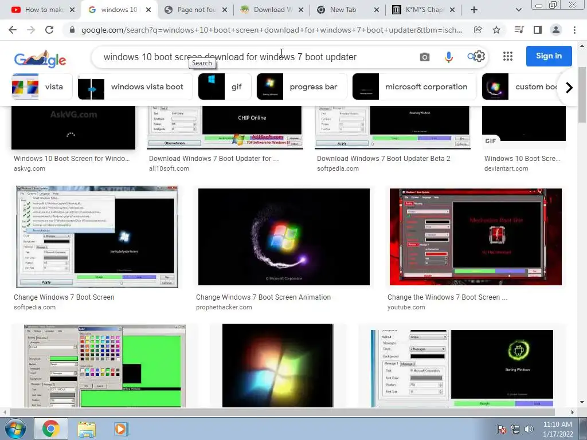
Task: Open 'Download Windows 7 Boot Updater for' all10soft link
Action: 214,159
